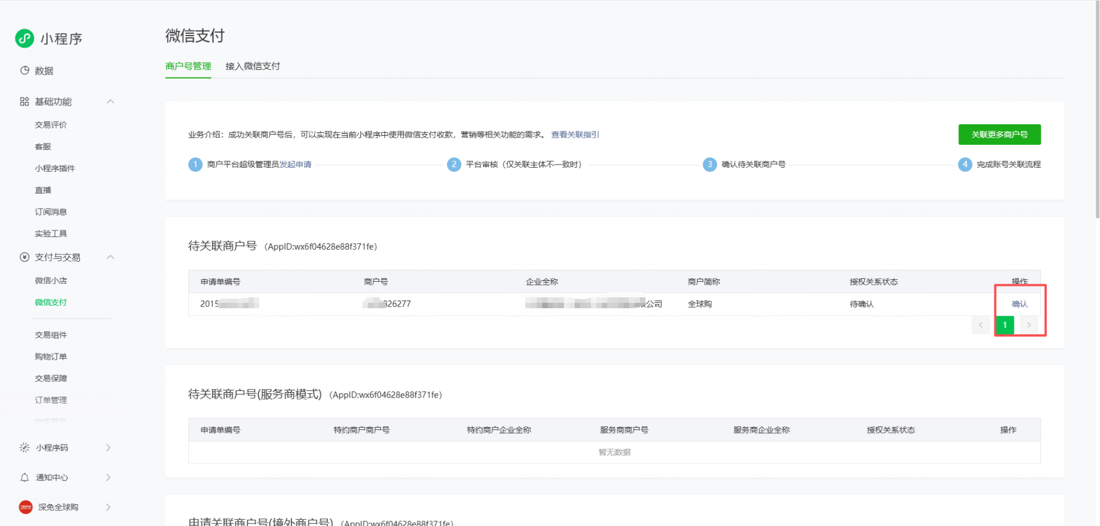This screenshot has height=526, width=1100.
Task: Click the 待确认 authorization status cell
Action: [862, 304]
